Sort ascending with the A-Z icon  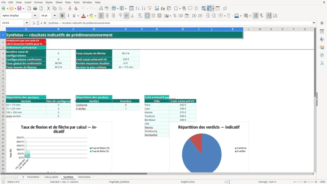(x=137, y=8)
